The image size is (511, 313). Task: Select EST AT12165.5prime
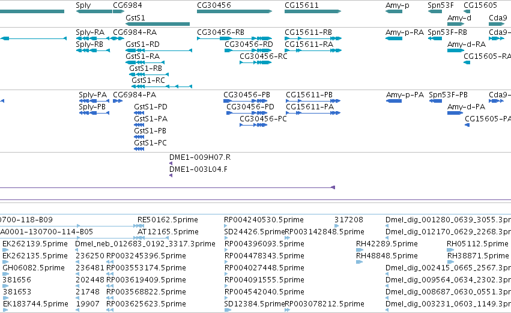click(153, 238)
